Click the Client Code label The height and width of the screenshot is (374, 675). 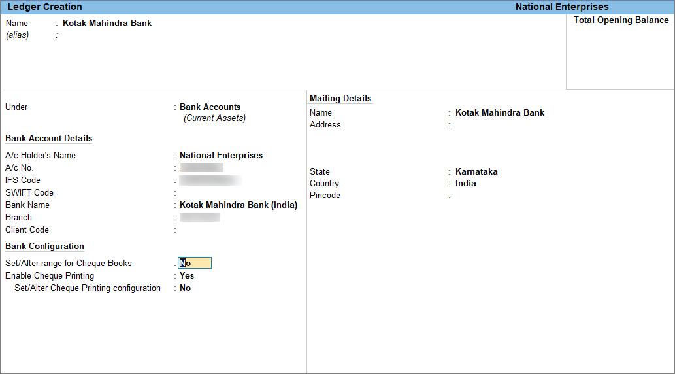(x=27, y=230)
